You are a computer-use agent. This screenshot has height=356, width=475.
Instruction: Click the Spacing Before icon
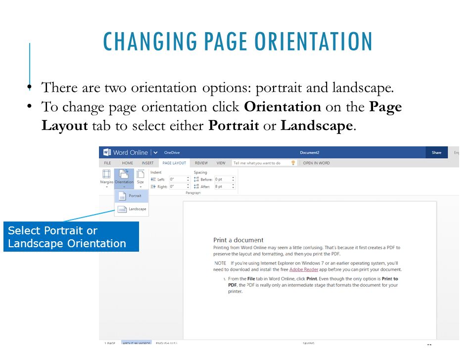point(196,179)
